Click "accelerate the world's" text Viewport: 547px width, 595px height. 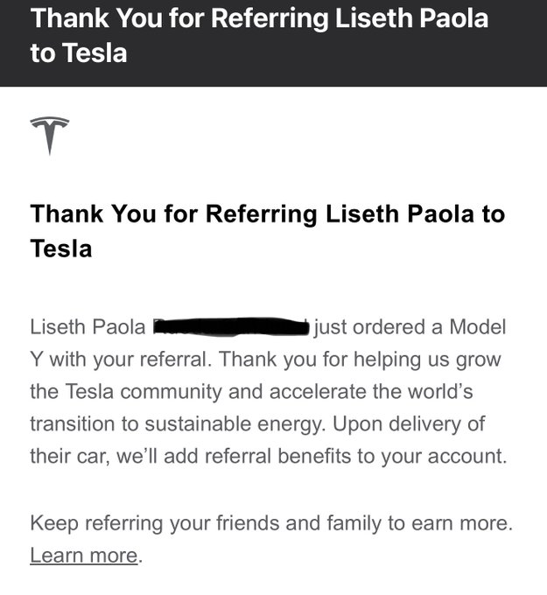pos(371,391)
